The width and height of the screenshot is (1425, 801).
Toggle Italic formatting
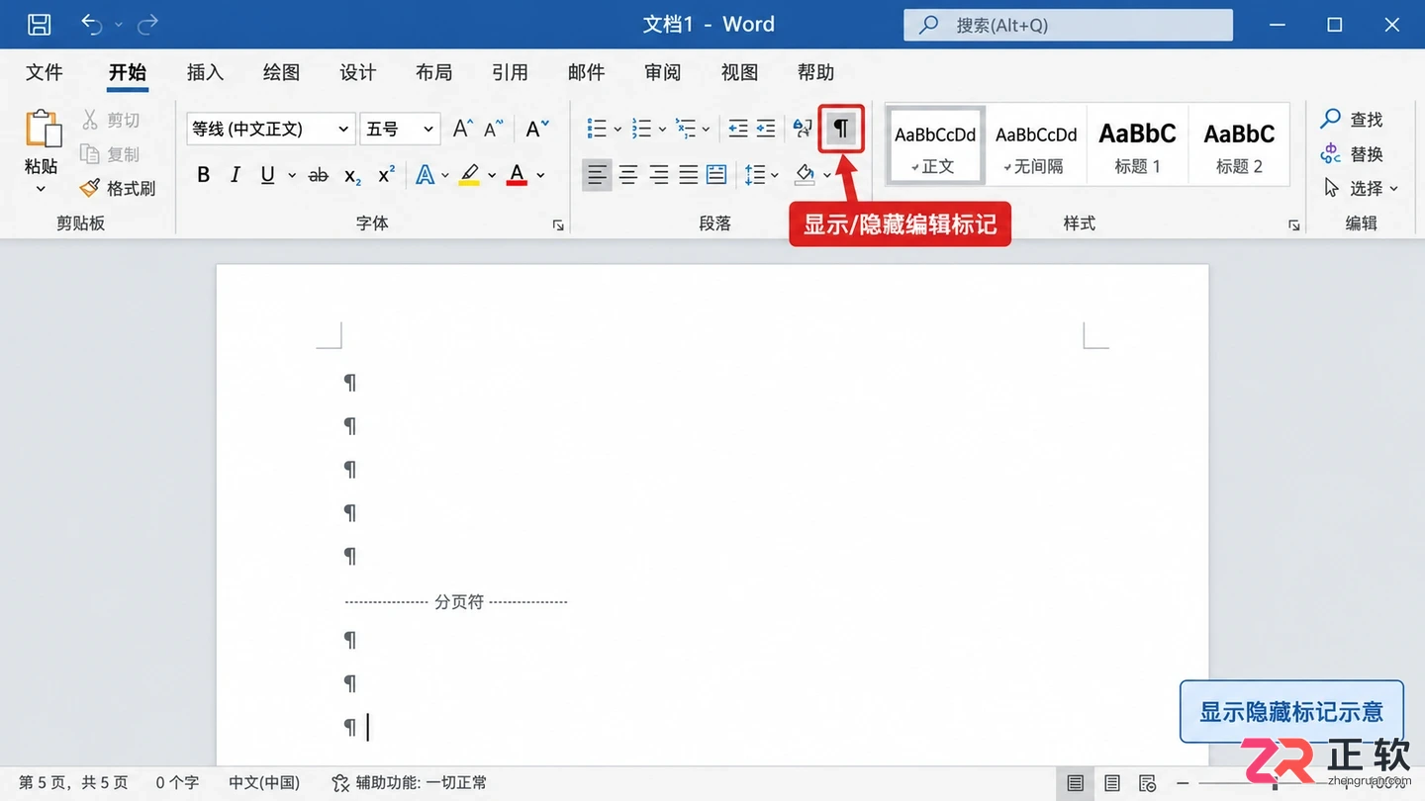pos(236,175)
